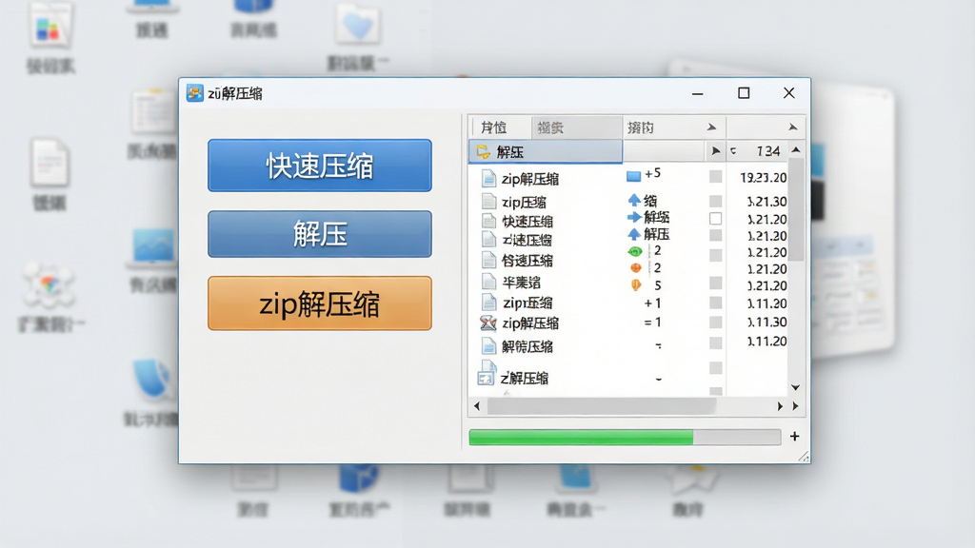Click the 134 value in the header row
The width and height of the screenshot is (975, 548).
click(x=768, y=151)
